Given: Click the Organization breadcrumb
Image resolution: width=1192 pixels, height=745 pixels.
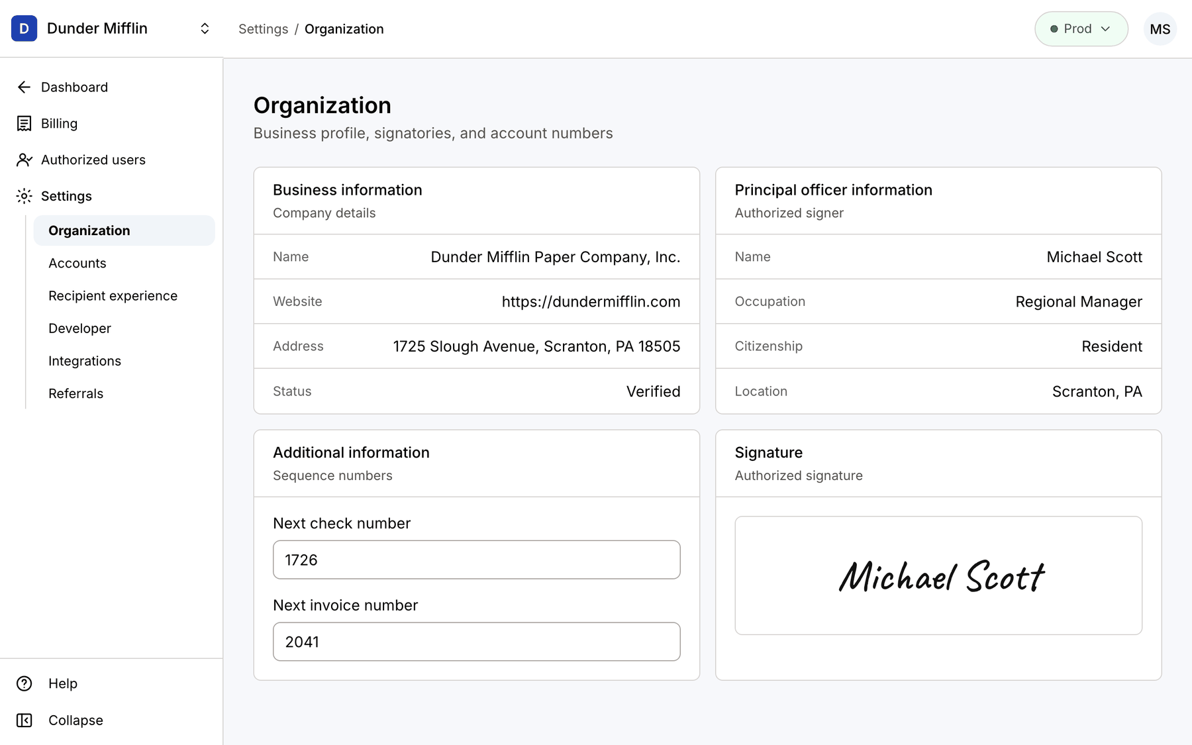Looking at the screenshot, I should [x=344, y=29].
